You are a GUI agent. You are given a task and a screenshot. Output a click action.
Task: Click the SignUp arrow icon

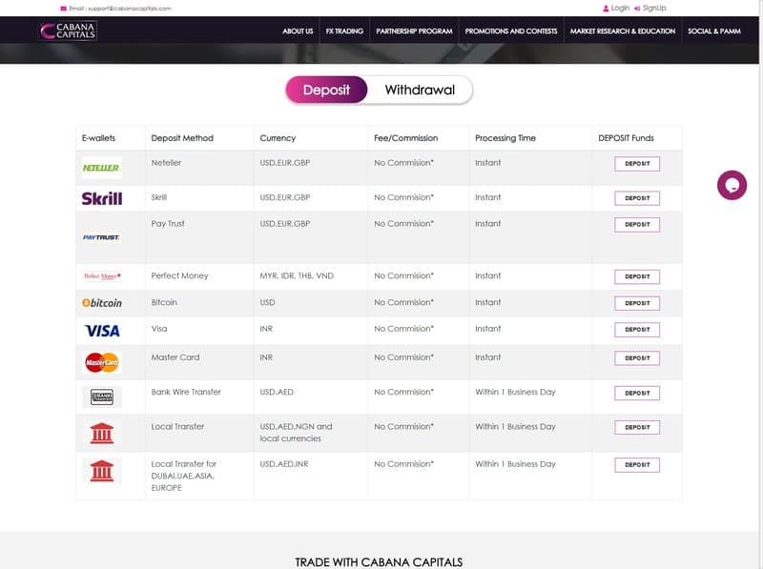pos(637,9)
